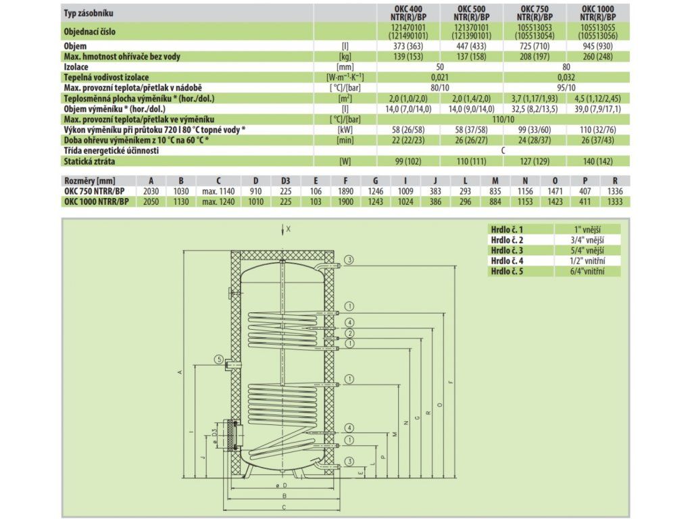Select the 'OKC 750 NTR(R)/BP' column header
The width and height of the screenshot is (692, 519).
(535, 14)
